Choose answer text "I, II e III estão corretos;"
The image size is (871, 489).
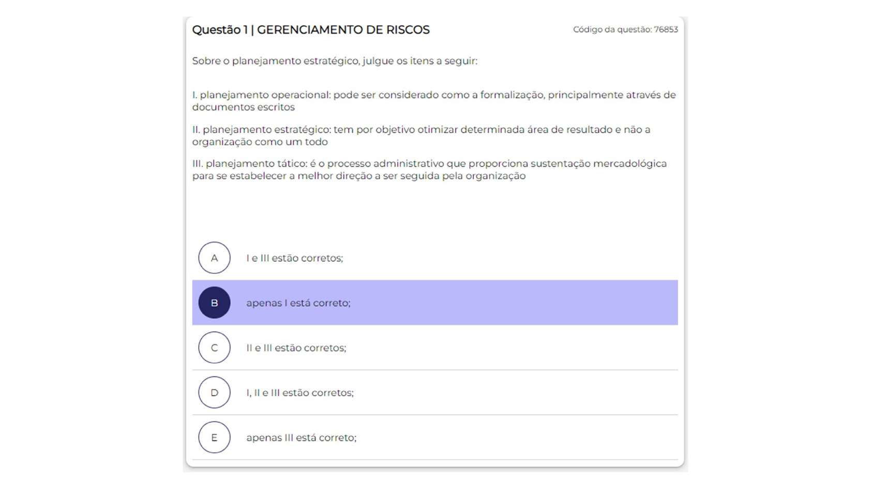coord(299,393)
